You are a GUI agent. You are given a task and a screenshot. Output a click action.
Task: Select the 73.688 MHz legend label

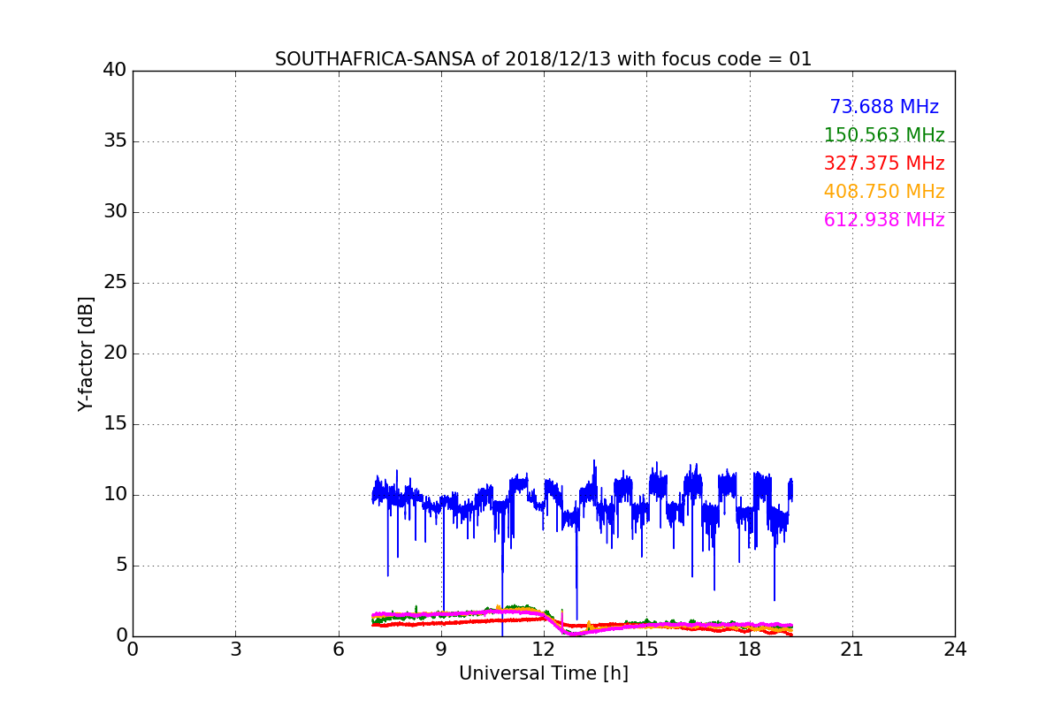pyautogui.click(x=884, y=107)
